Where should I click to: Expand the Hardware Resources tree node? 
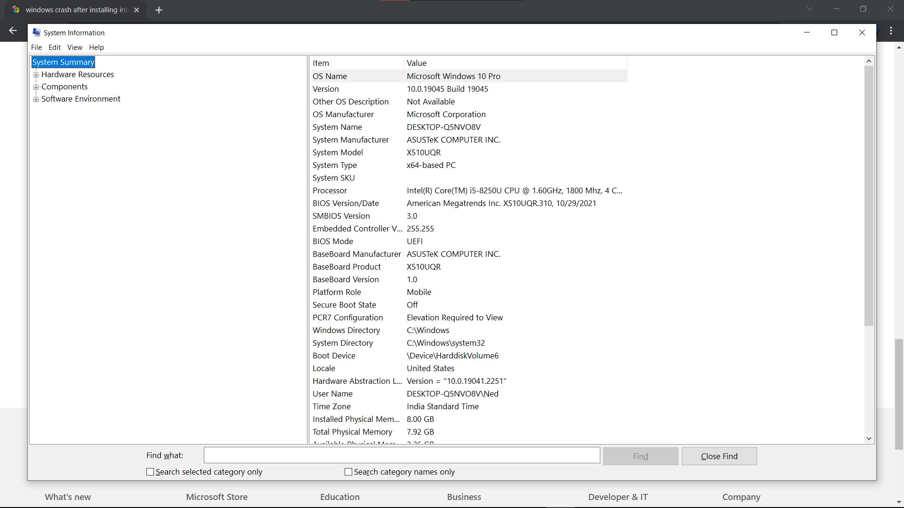click(36, 75)
